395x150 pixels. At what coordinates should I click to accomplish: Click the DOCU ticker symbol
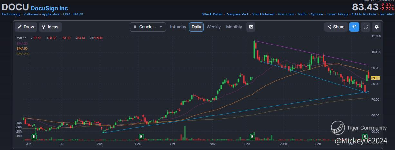15,7
